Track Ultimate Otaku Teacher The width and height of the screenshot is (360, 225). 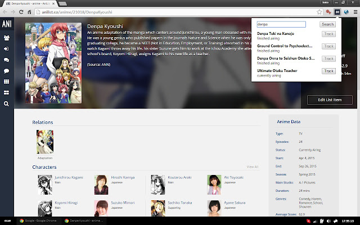pyautogui.click(x=328, y=71)
